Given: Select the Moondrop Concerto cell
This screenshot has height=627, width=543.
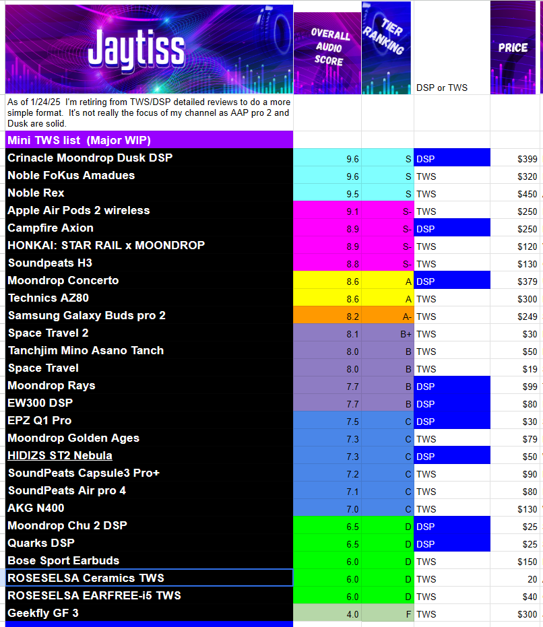Looking at the screenshot, I should point(150,280).
